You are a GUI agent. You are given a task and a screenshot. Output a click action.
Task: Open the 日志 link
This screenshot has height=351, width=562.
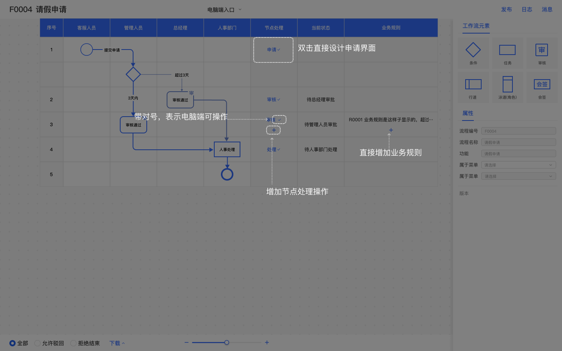coord(526,9)
